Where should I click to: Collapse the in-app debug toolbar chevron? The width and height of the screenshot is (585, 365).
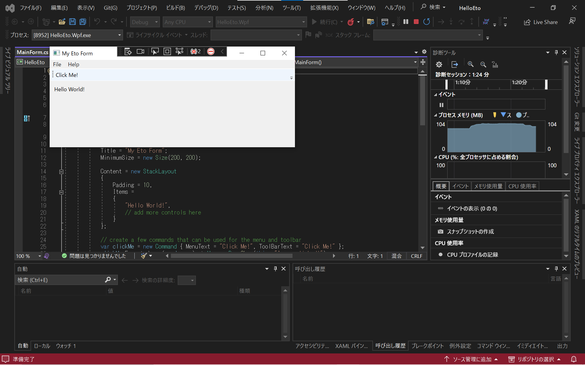[x=222, y=52]
